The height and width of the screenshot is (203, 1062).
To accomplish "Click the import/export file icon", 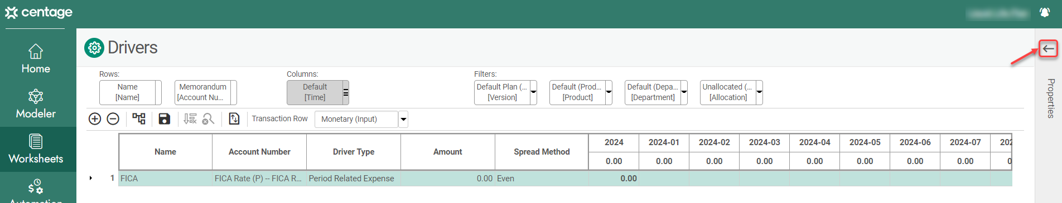I will 234,118.
